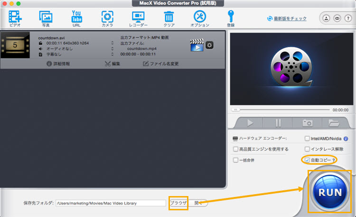Click the email envelope icon

337,18
